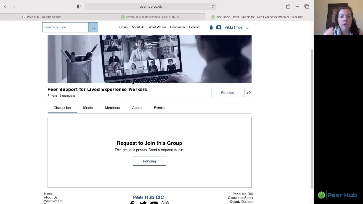Open Resources in the site navigation
The width and height of the screenshot is (363, 204).
(177, 27)
